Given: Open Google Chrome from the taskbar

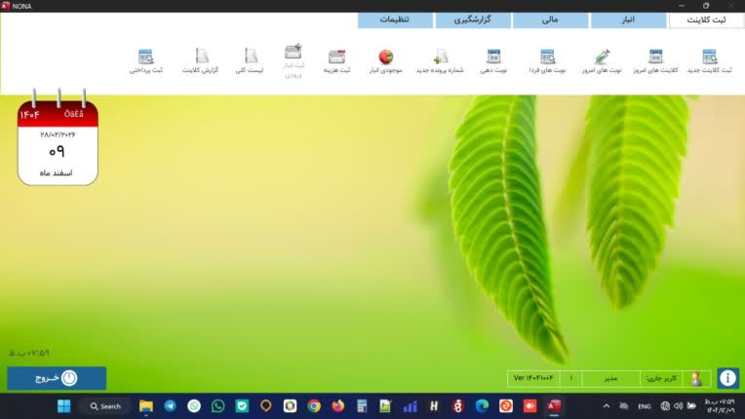Looking at the screenshot, I should (x=314, y=406).
